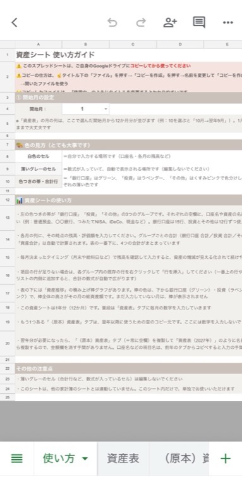Select column B header
Image resolution: width=242 pixels, height=482 pixels.
[x=85, y=44]
